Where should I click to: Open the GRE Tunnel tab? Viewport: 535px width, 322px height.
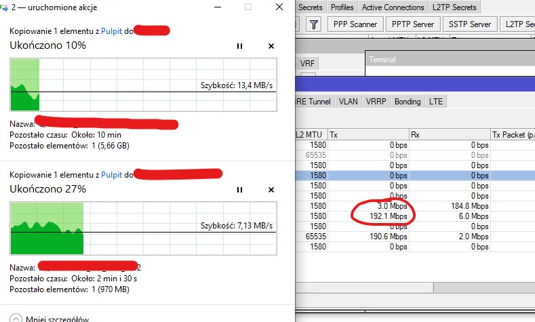click(x=314, y=102)
